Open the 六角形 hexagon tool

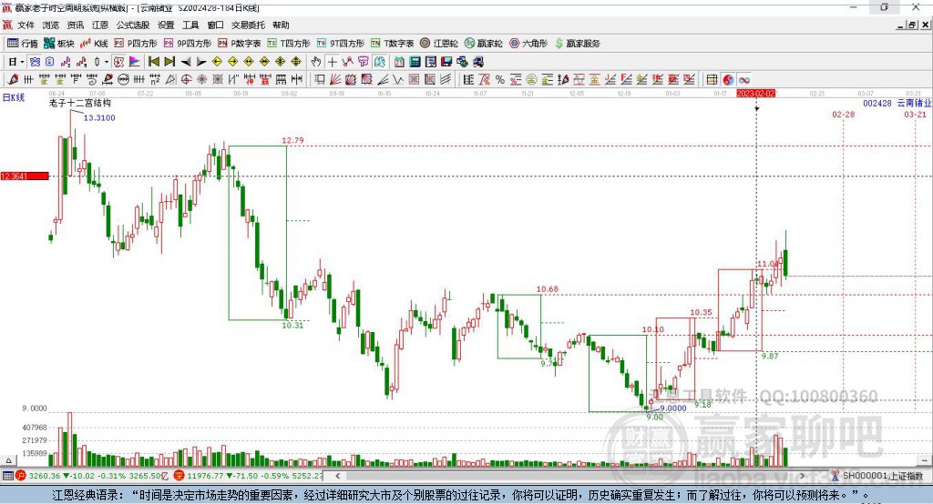[x=528, y=44]
